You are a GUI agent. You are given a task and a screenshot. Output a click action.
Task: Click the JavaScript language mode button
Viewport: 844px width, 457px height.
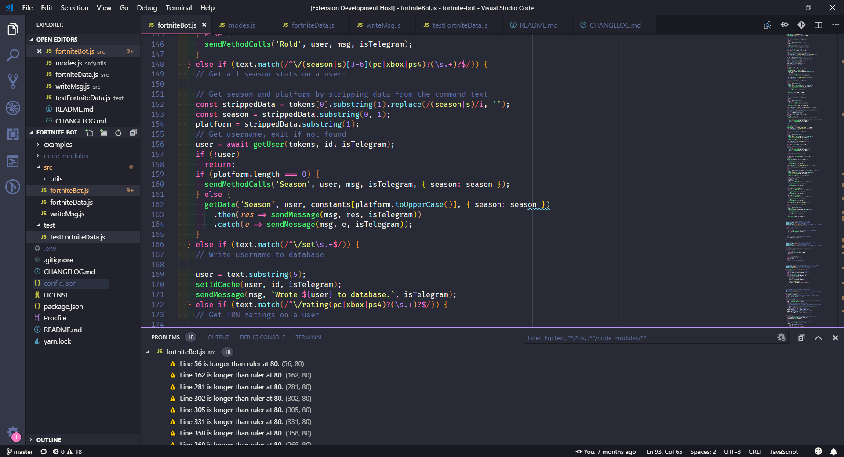(784, 452)
